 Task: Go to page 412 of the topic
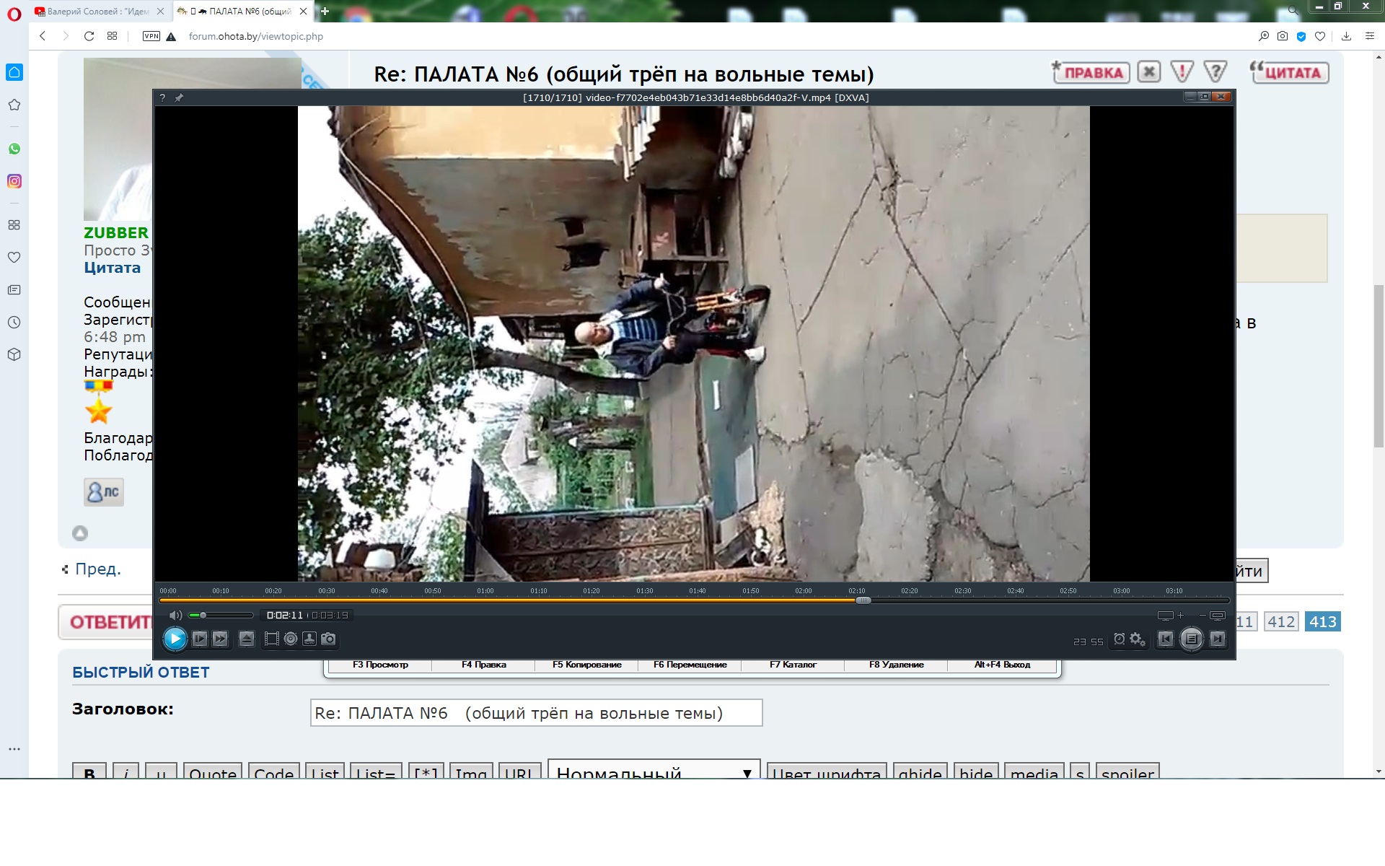point(1281,621)
